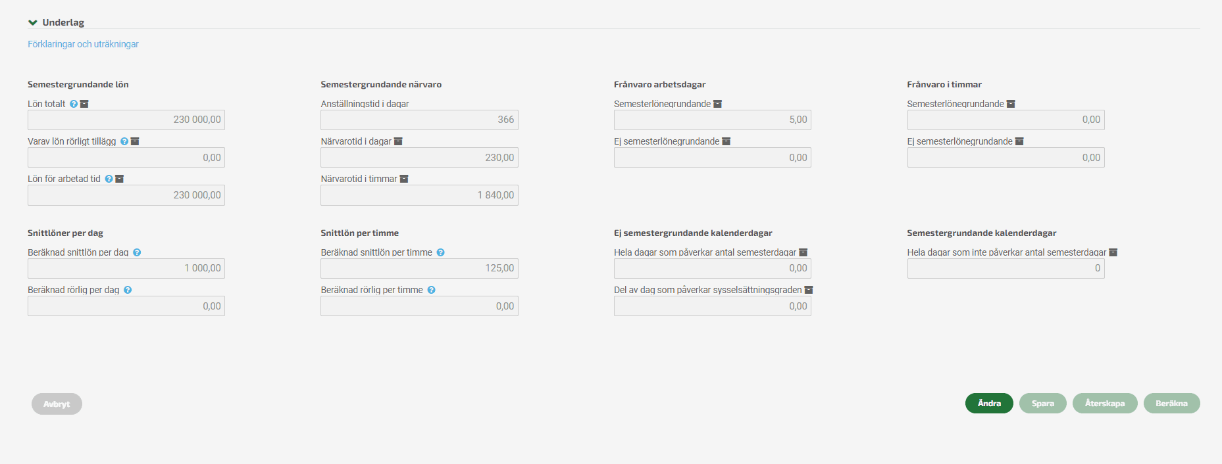Click the Beräkna button
Image resolution: width=1222 pixels, height=464 pixels.
pyautogui.click(x=1172, y=404)
